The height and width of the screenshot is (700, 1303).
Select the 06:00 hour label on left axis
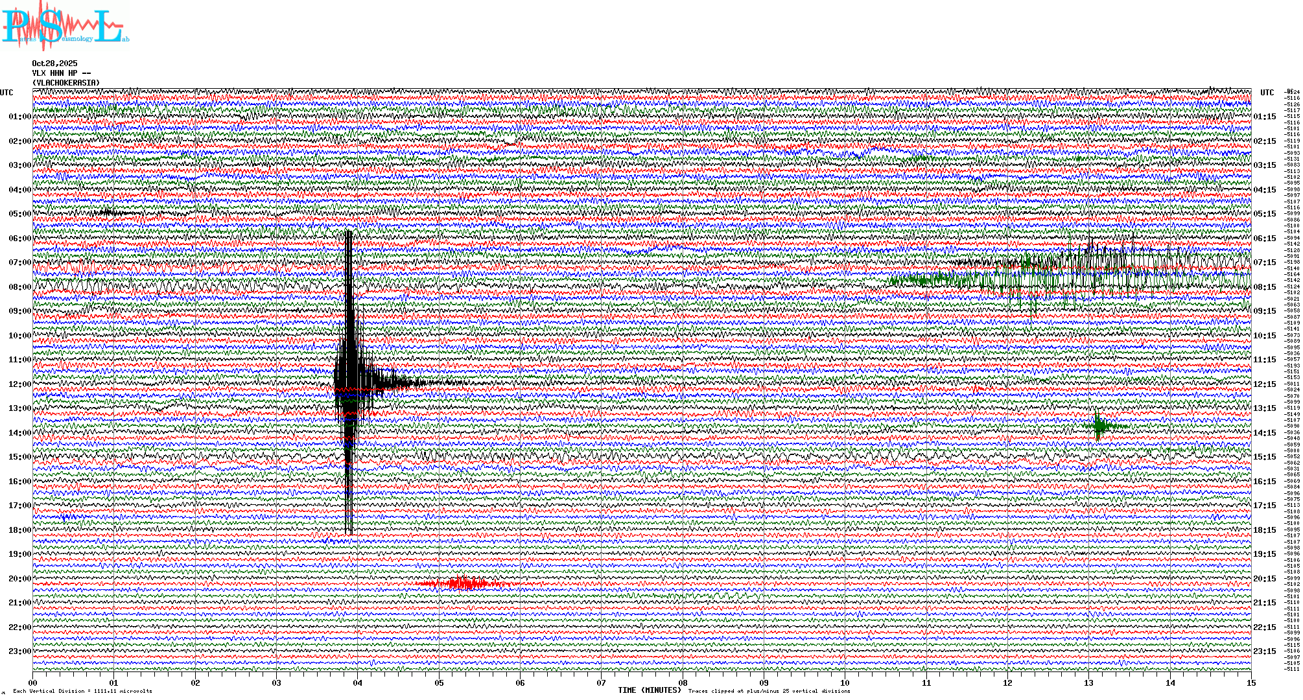[19, 239]
